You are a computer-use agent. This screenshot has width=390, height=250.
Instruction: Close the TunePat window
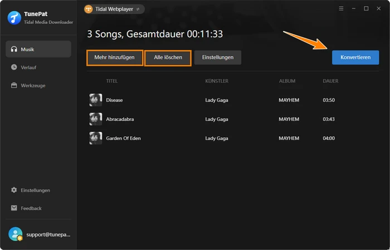378,9
